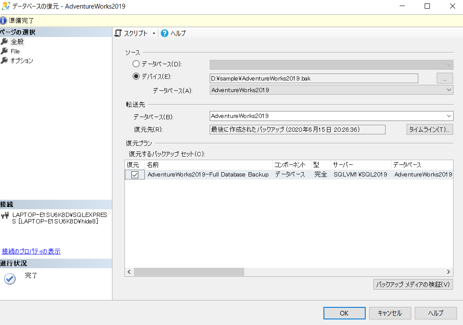This screenshot has height=325, width=463.
Task: Click the 完了 progress checkmark icon
Action: click(10, 279)
